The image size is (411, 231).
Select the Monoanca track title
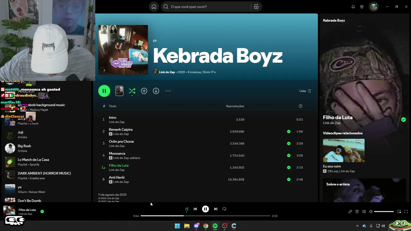[117, 154]
